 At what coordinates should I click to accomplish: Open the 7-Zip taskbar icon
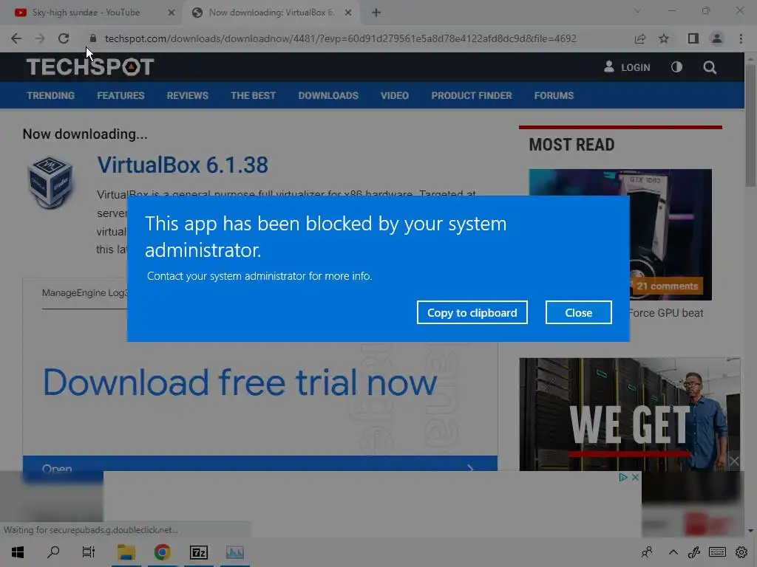(198, 552)
